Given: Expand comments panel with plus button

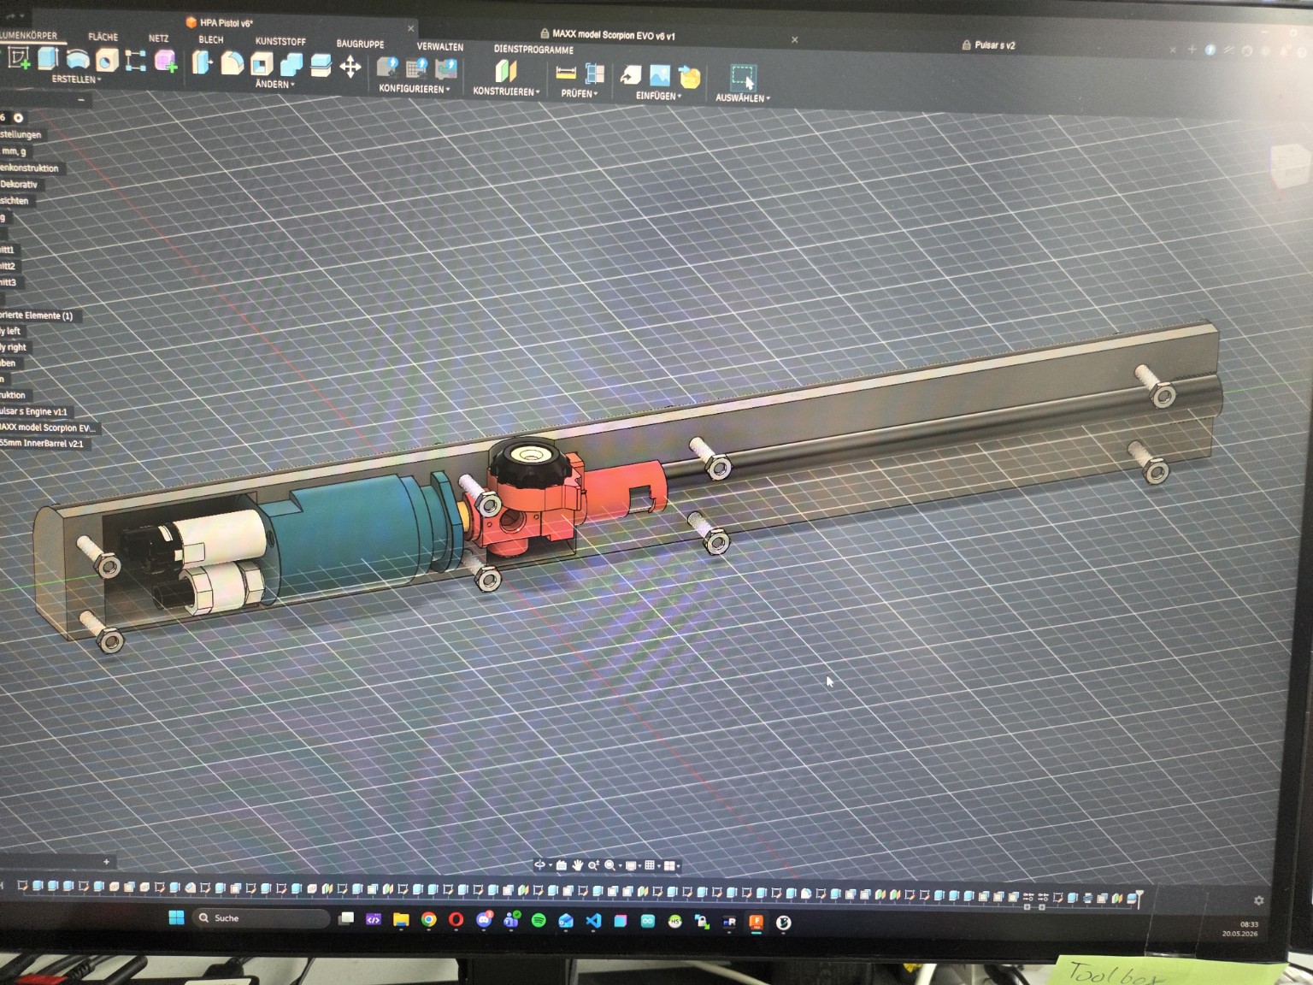Looking at the screenshot, I should (x=106, y=862).
